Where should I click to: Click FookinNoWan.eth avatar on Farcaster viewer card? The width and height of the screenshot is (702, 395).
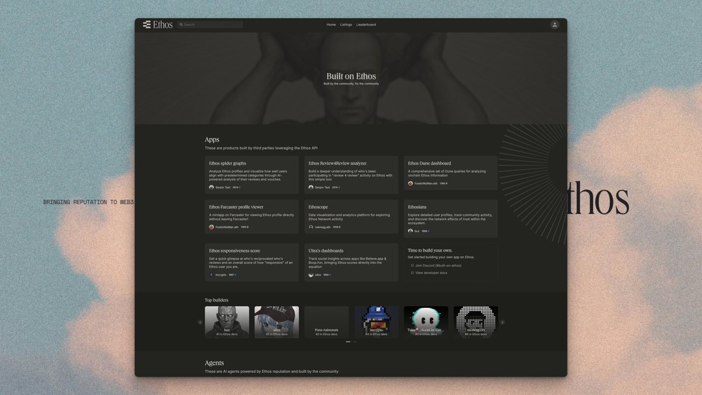coord(211,227)
